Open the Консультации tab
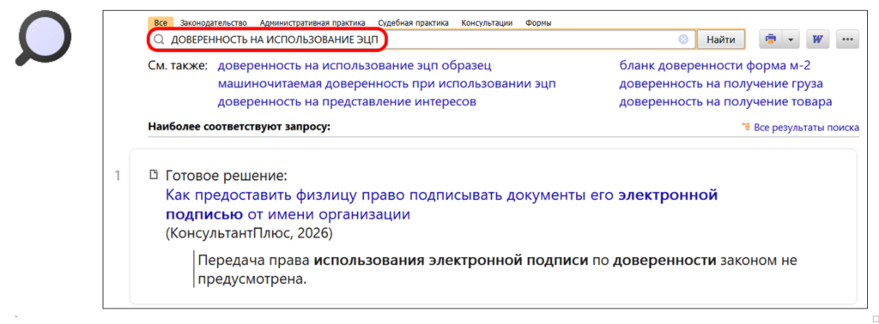Screen dimensions: 879x324 pos(487,23)
